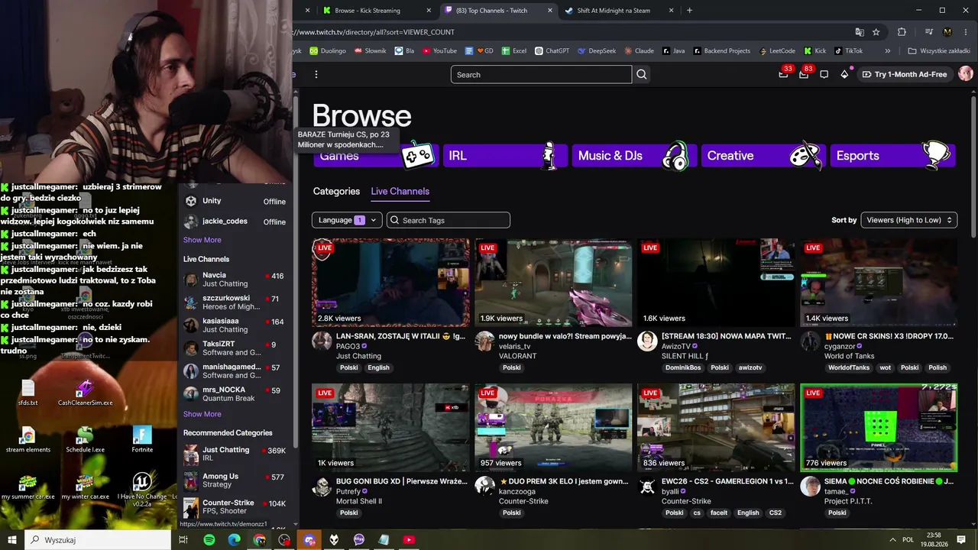978x550 pixels.
Task: Open tamae_ stream thumbnail with 776 viewers
Action: pos(879,428)
